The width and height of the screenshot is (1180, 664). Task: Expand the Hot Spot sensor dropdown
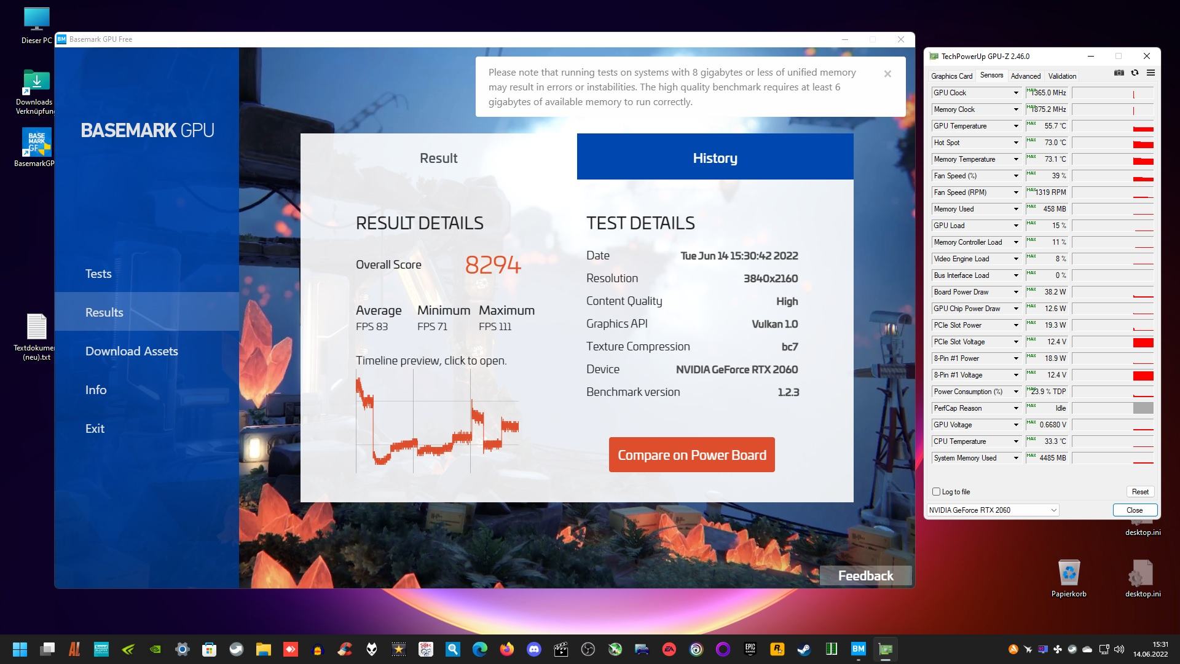1016,143
